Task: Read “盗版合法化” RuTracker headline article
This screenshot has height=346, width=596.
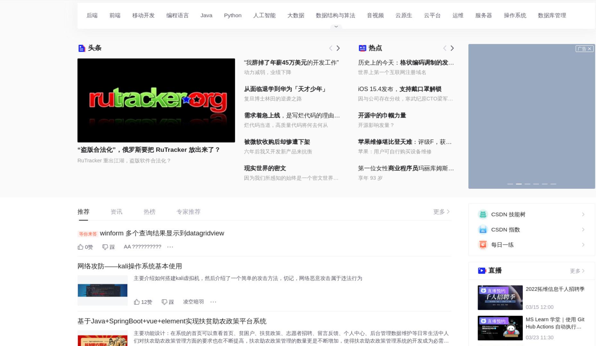Action: point(149,150)
